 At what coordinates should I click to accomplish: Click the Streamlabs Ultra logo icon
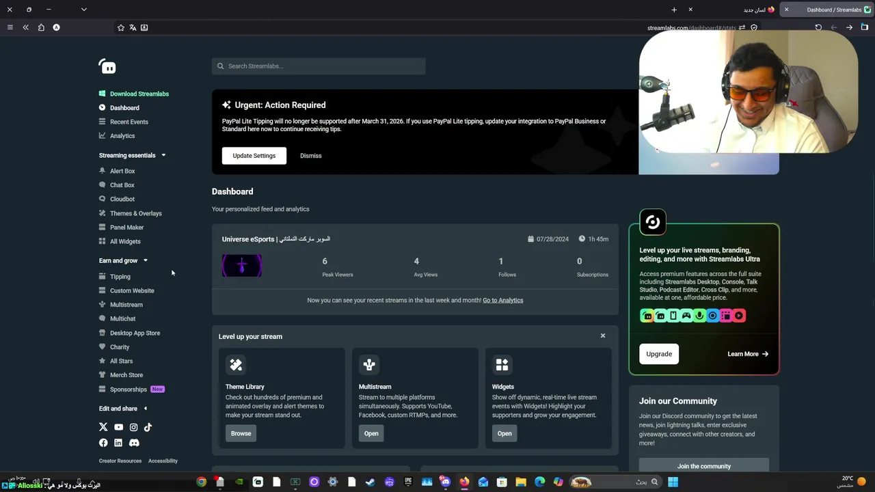click(x=653, y=222)
